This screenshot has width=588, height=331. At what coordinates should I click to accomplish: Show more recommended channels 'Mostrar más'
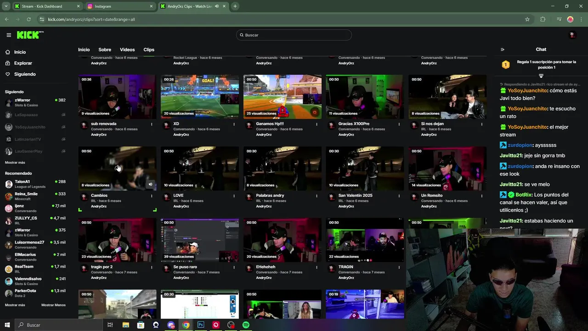(x=15, y=305)
